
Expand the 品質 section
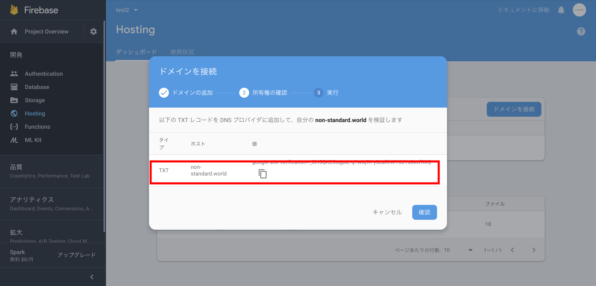51,171
